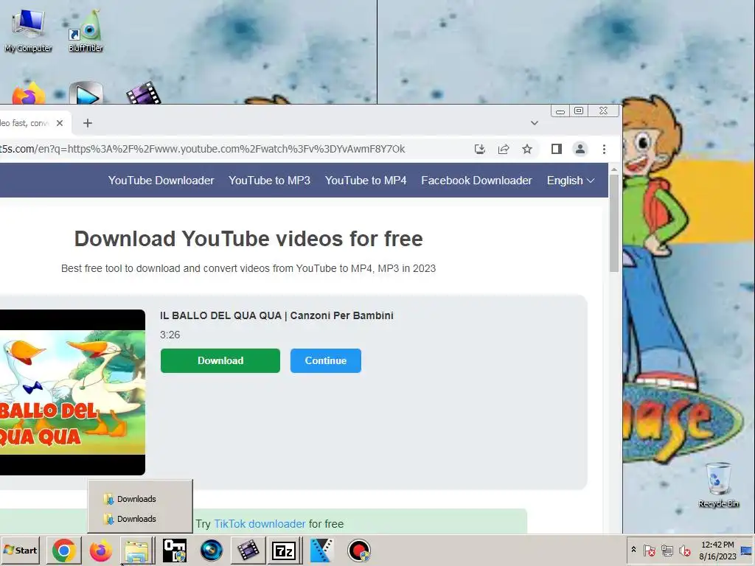The height and width of the screenshot is (566, 755).
Task: Click the taskbar clock showing 12:42 PM
Action: click(x=717, y=550)
